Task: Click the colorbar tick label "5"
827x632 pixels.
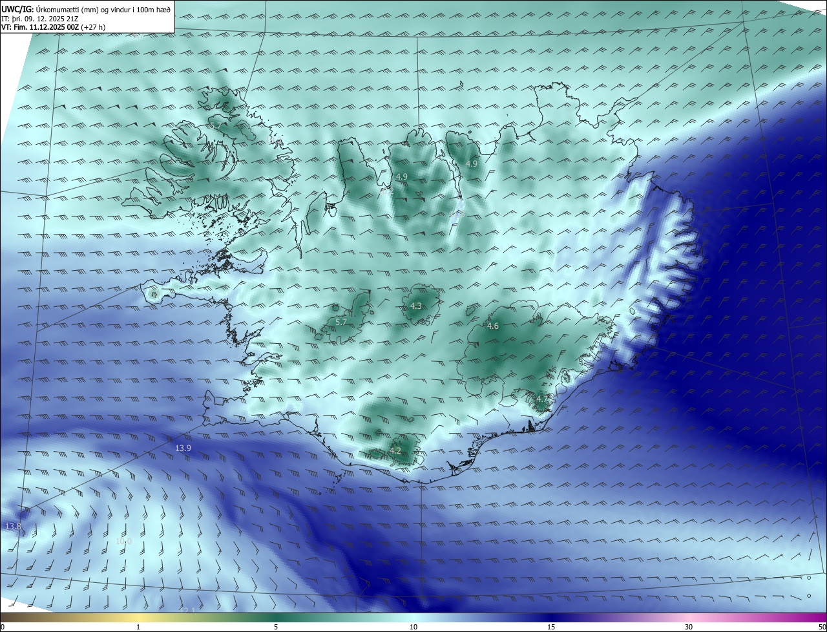Action: click(x=276, y=627)
